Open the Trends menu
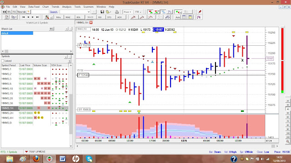 tap(55, 7)
